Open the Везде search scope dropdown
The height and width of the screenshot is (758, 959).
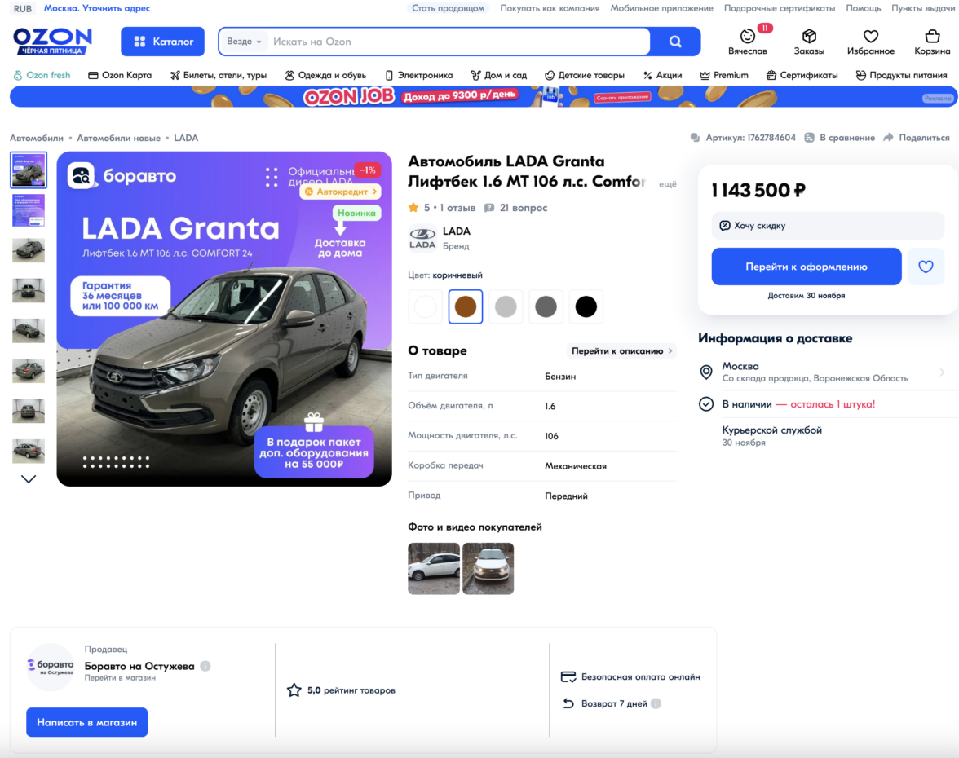[244, 42]
